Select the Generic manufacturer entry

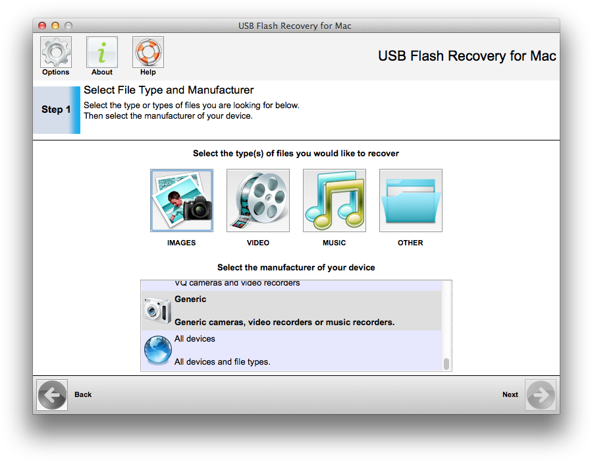point(292,311)
